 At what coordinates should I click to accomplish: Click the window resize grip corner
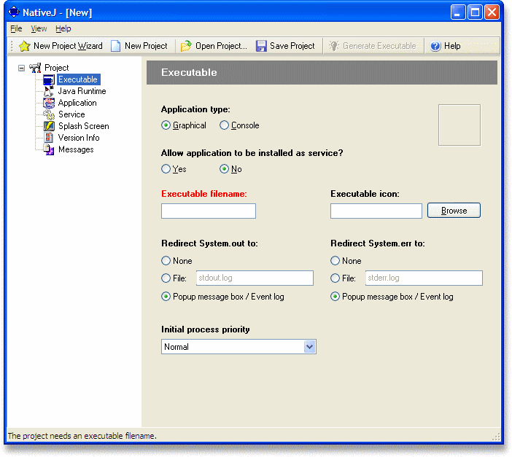coord(496,437)
